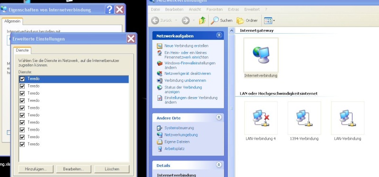Click help question mark in Eigenschaften dialog
Image resolution: width=379 pixels, height=177 pixels.
tap(110, 9)
